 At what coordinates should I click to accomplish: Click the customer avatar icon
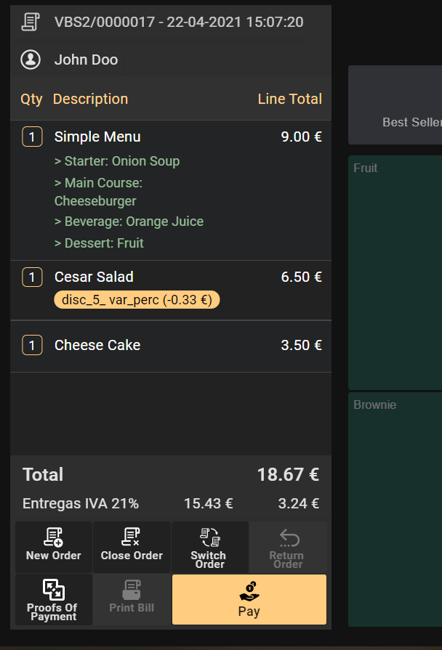pyautogui.click(x=31, y=60)
